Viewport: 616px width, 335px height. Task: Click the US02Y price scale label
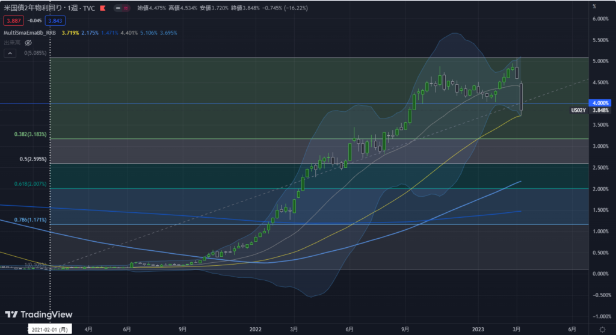(x=578, y=110)
